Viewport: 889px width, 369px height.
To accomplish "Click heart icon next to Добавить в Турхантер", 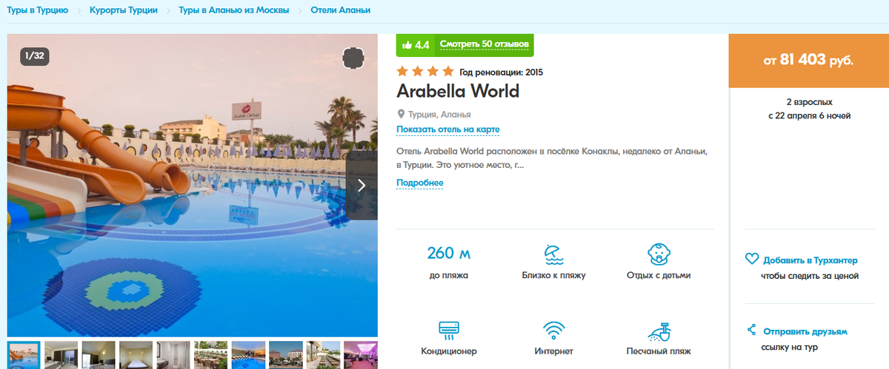I will (751, 260).
